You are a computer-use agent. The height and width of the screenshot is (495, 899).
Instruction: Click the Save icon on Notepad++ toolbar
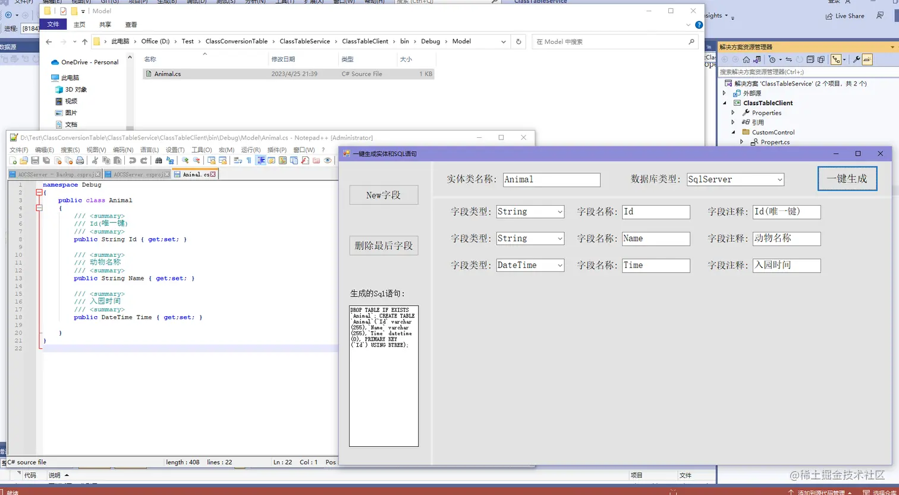tap(34, 160)
